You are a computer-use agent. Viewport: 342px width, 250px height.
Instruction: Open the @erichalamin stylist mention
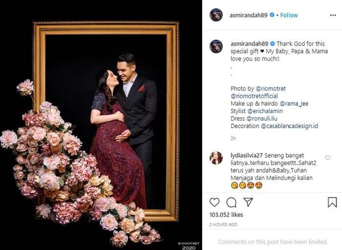tap(265, 111)
